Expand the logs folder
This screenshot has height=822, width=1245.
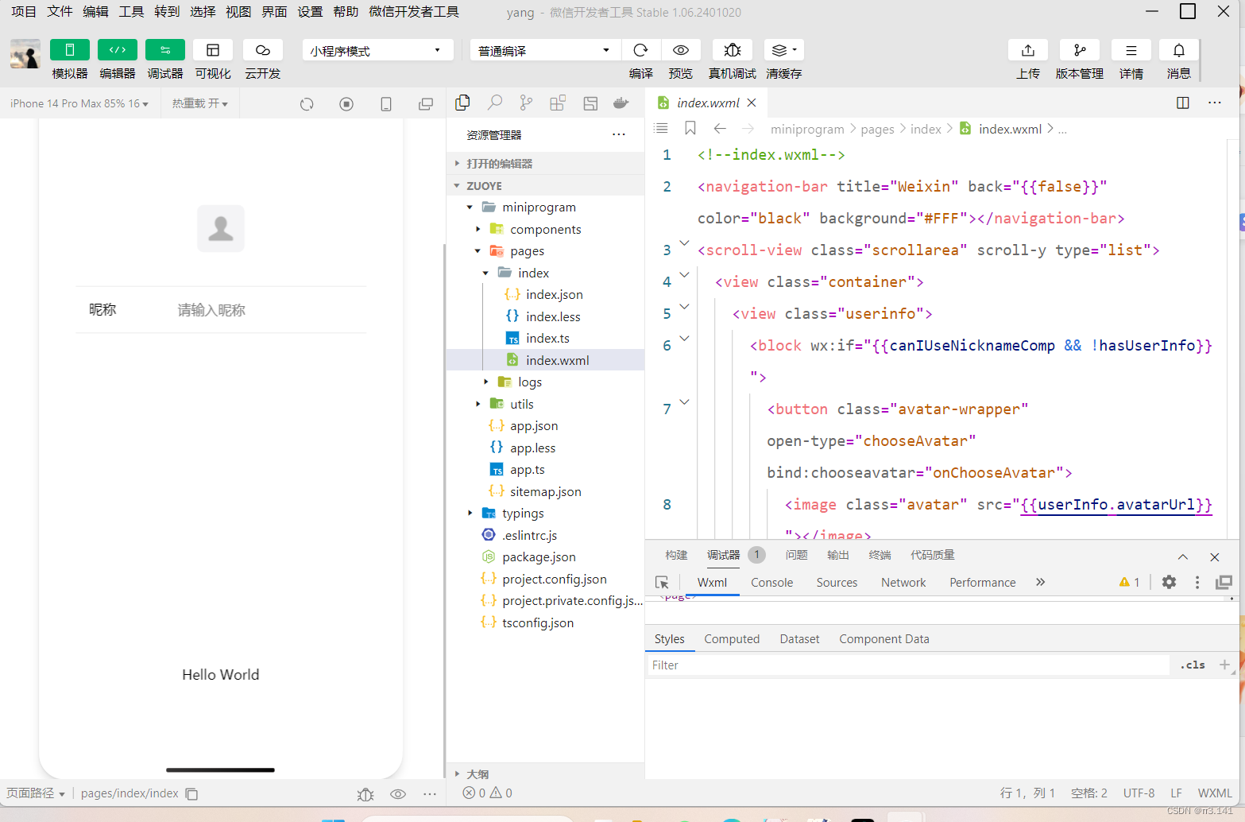[545, 382]
